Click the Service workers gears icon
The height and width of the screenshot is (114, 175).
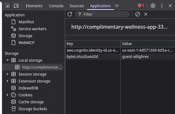[x=14, y=29]
